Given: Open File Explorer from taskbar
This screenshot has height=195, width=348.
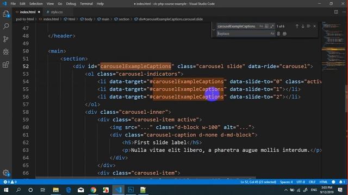Looking at the screenshot, I should click(x=55, y=190).
